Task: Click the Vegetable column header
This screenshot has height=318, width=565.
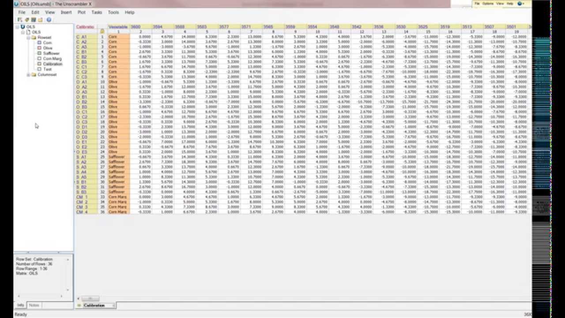Action: click(118, 27)
